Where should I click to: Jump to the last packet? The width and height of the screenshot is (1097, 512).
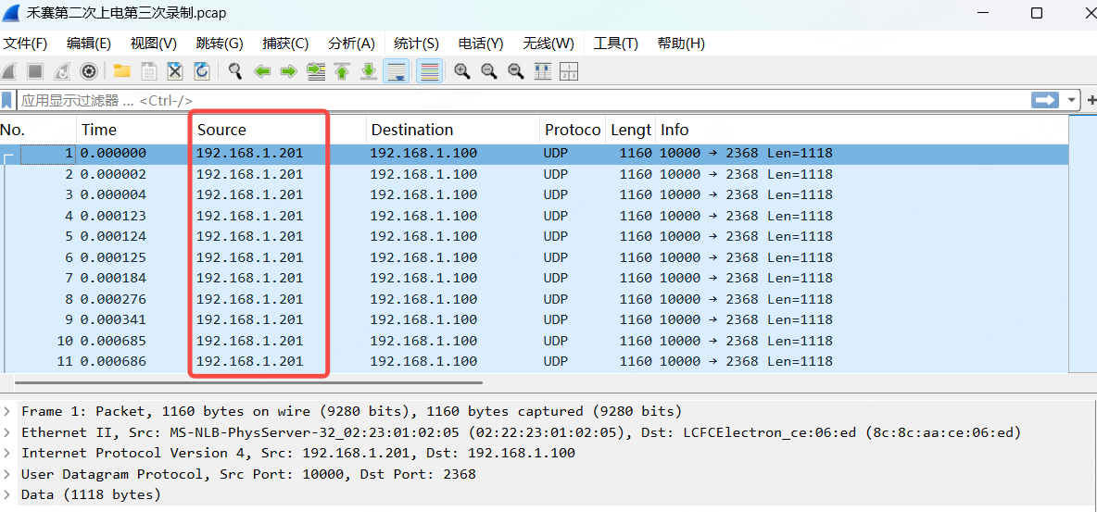[369, 71]
